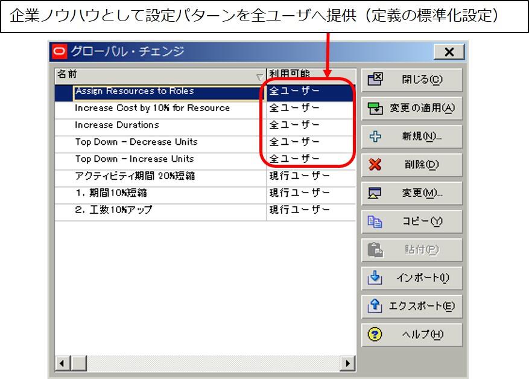Click the コピー(Y) button label
This screenshot has height=379, width=529.
pos(422,221)
